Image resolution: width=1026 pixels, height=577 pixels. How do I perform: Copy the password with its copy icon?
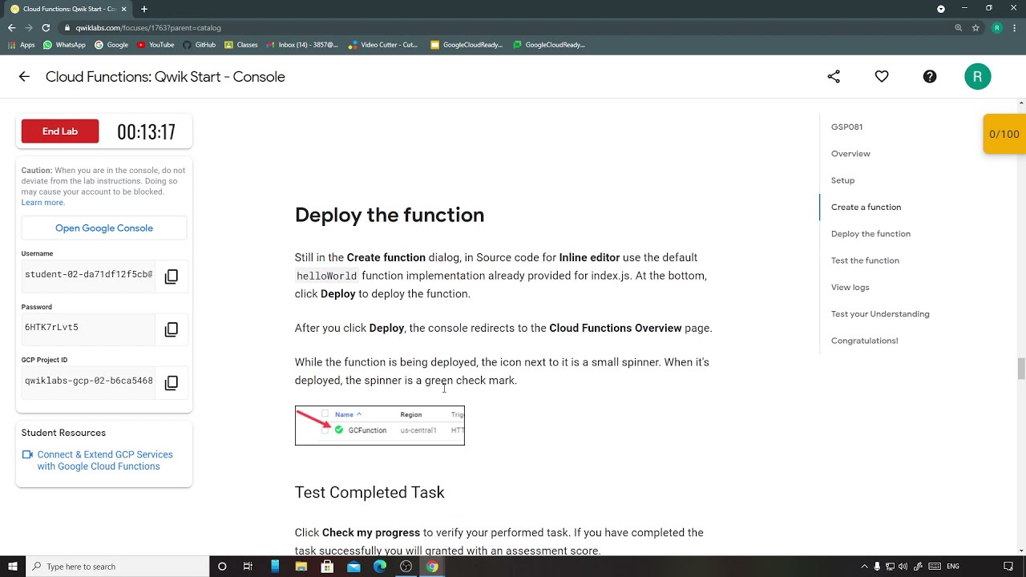pos(171,329)
